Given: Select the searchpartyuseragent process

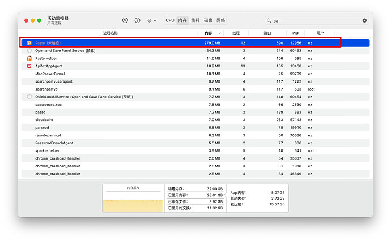Looking at the screenshot, I should coord(195,81).
